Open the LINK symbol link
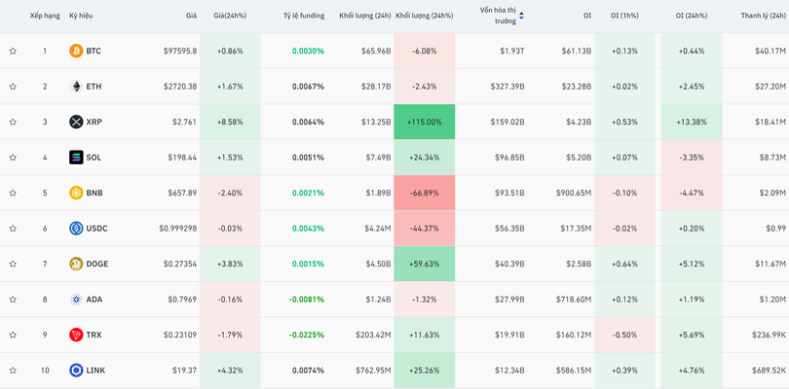 [94, 371]
